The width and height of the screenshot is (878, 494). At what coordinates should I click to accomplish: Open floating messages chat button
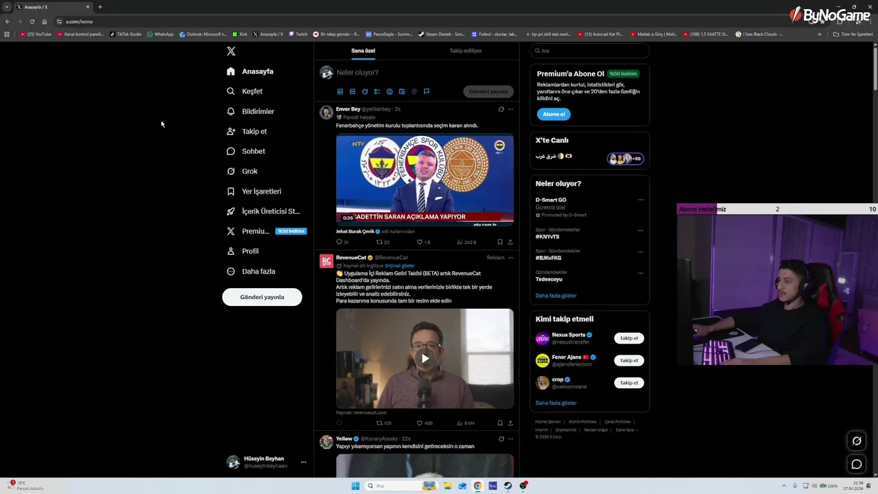pyautogui.click(x=857, y=464)
